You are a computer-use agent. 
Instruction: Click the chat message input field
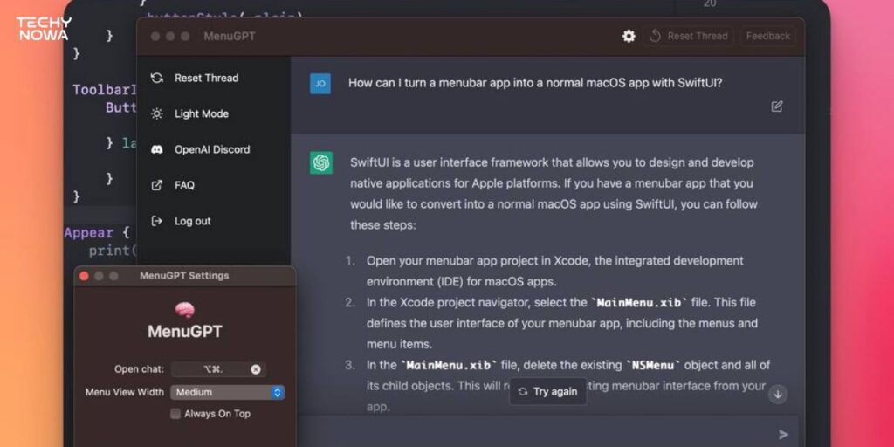[547, 433]
